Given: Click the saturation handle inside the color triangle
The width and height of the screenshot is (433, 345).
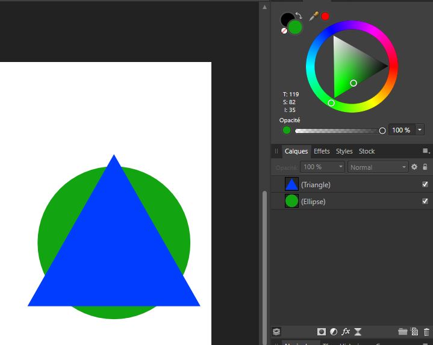Looking at the screenshot, I should pyautogui.click(x=354, y=83).
